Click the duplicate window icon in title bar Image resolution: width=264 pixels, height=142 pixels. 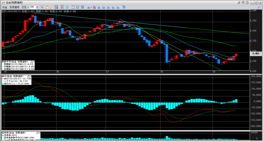(247, 3)
